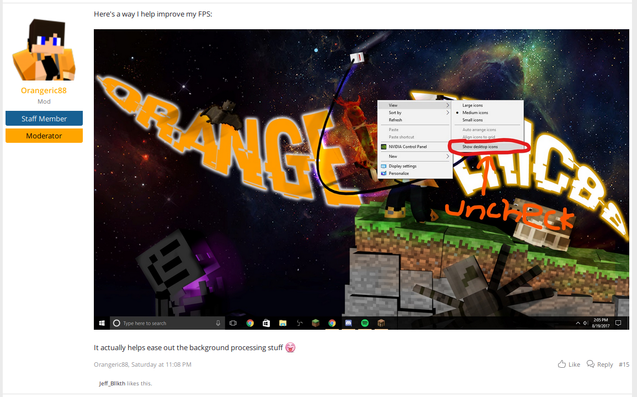Show hidden system tray icons chevron
This screenshot has height=397, width=637.
click(578, 323)
